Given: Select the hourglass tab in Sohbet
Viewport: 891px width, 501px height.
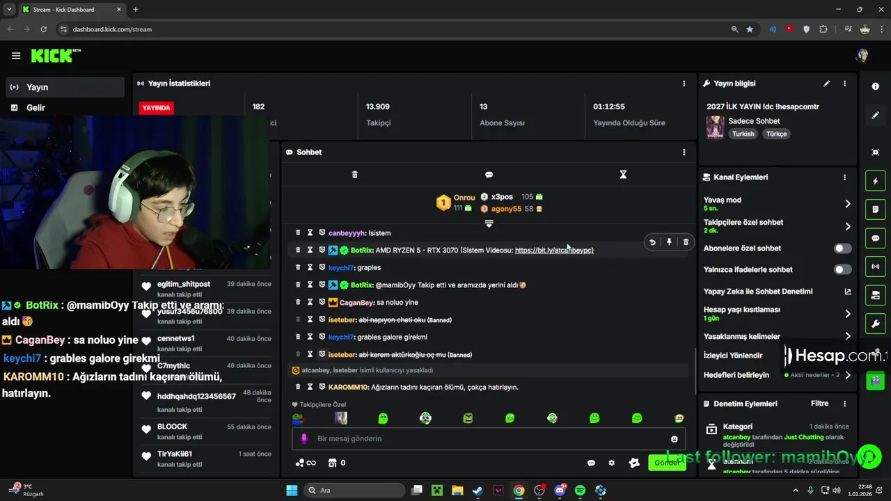Looking at the screenshot, I should 623,175.
